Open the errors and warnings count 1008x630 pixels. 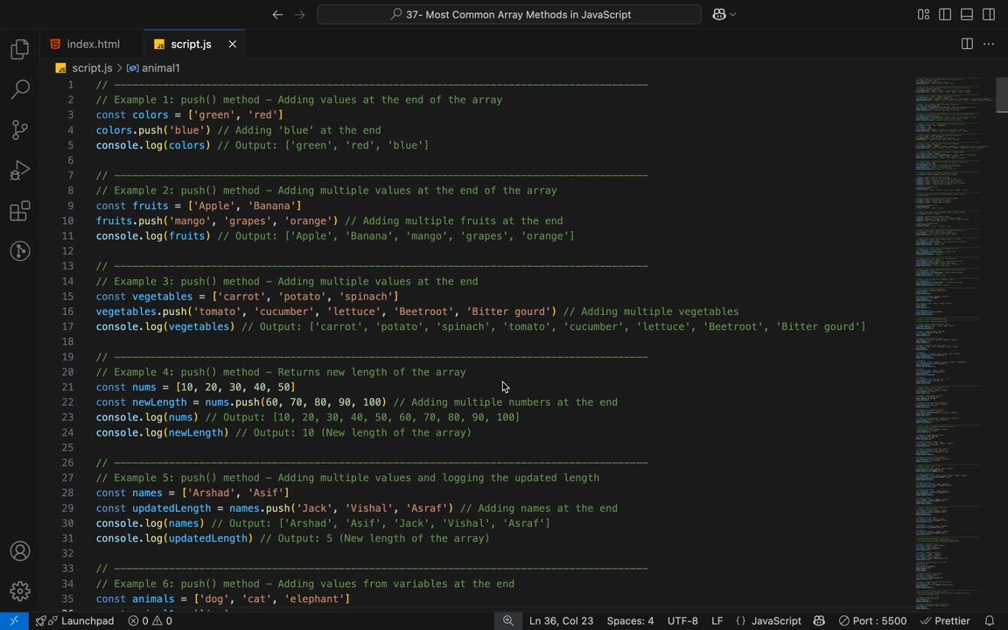click(x=150, y=620)
